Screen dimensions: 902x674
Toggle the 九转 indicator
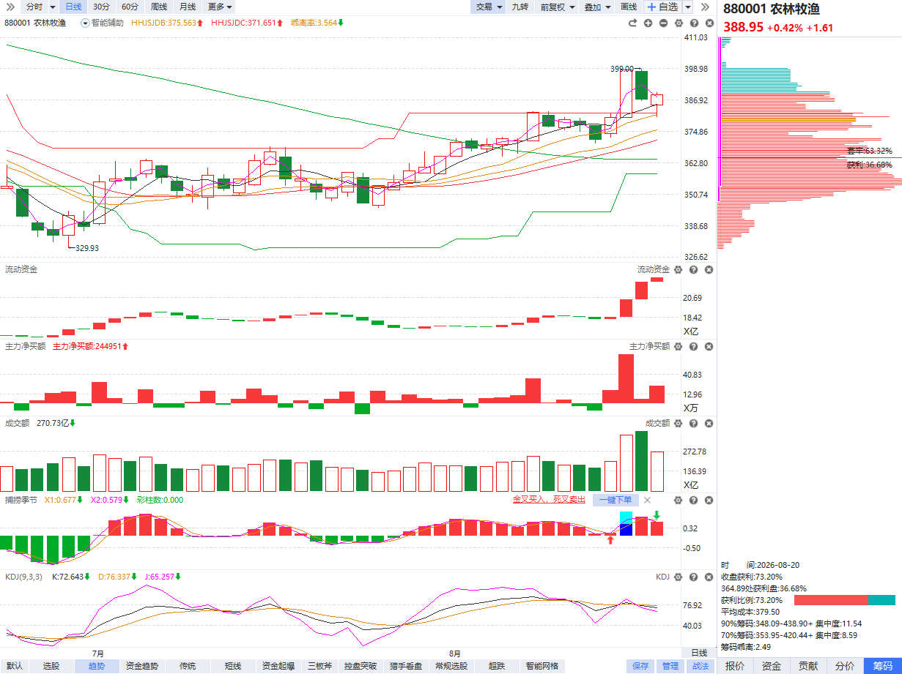pos(520,7)
